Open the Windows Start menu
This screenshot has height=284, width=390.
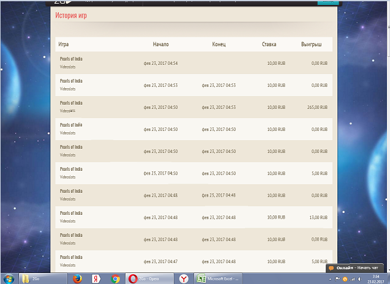click(9, 279)
